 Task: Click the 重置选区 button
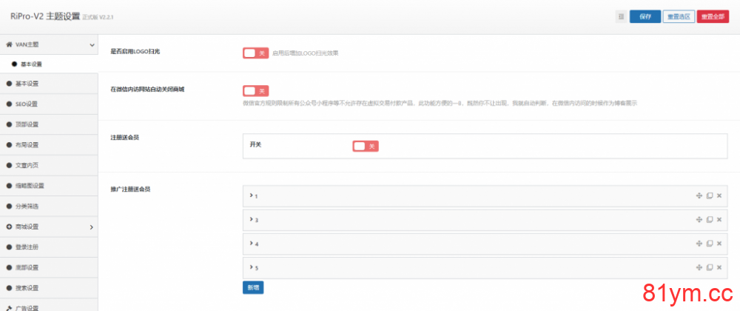point(679,17)
